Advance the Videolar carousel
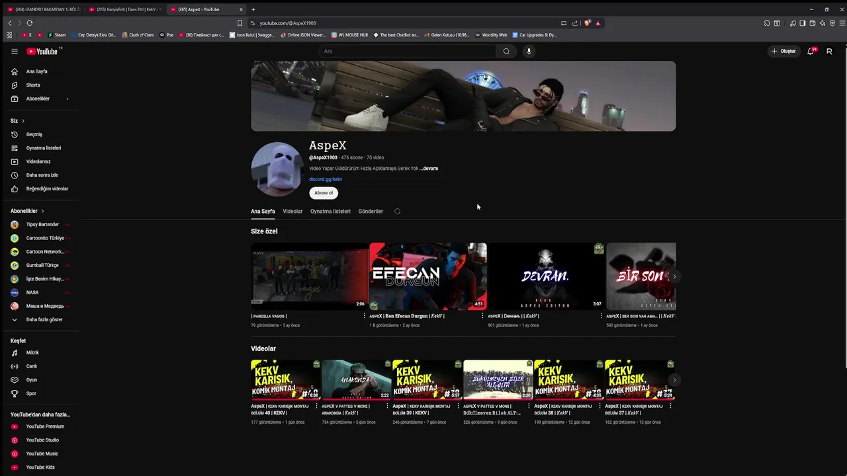Screen dimensions: 847x476 [x=674, y=380]
